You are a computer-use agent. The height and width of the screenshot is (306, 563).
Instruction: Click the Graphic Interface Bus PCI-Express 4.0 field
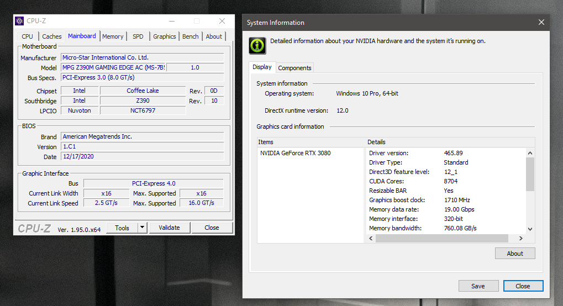(x=153, y=183)
